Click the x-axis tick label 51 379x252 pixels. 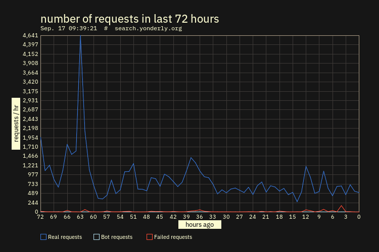133,217
